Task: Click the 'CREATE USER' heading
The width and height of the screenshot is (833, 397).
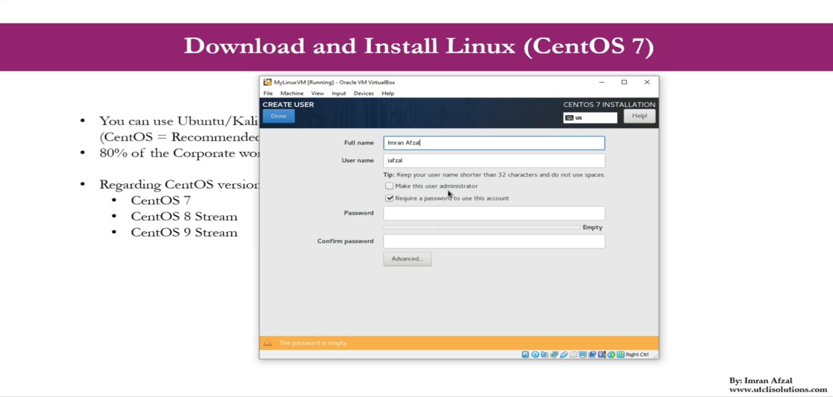Action: point(288,105)
